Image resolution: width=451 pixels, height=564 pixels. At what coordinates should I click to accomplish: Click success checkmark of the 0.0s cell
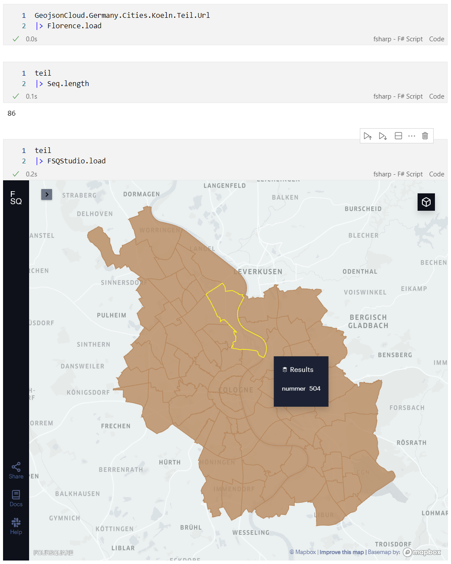click(16, 39)
